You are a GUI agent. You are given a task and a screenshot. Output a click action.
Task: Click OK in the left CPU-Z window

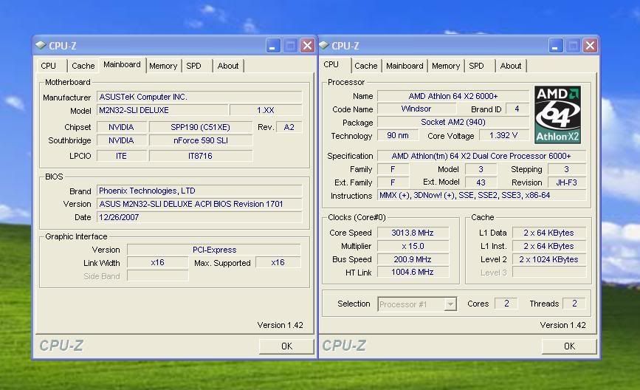pyautogui.click(x=286, y=346)
